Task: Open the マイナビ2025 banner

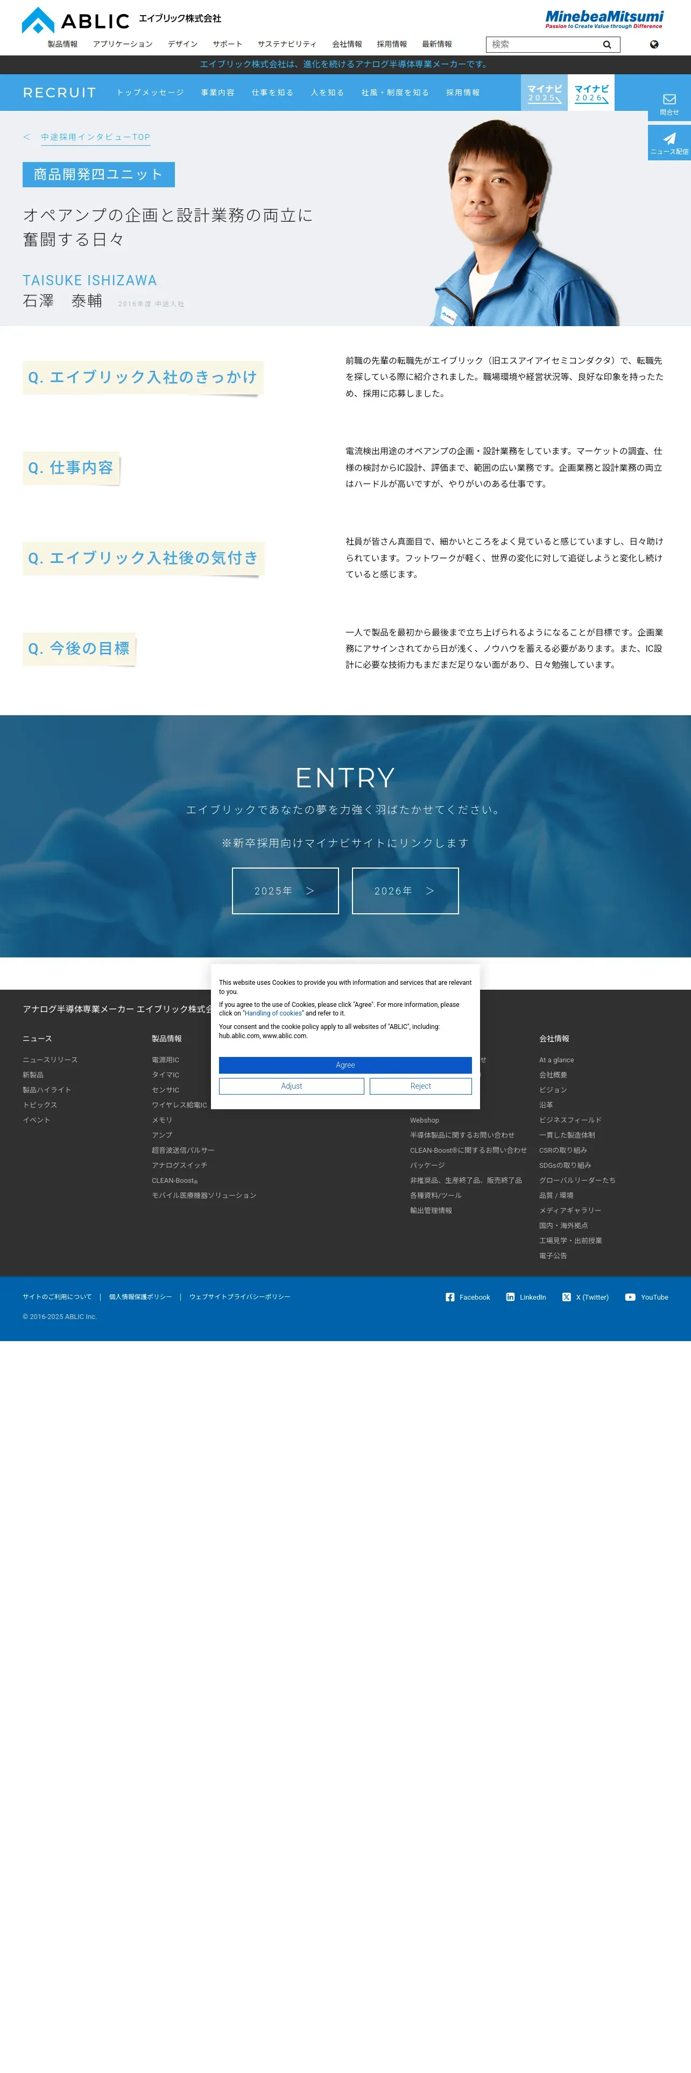Action: (x=545, y=93)
